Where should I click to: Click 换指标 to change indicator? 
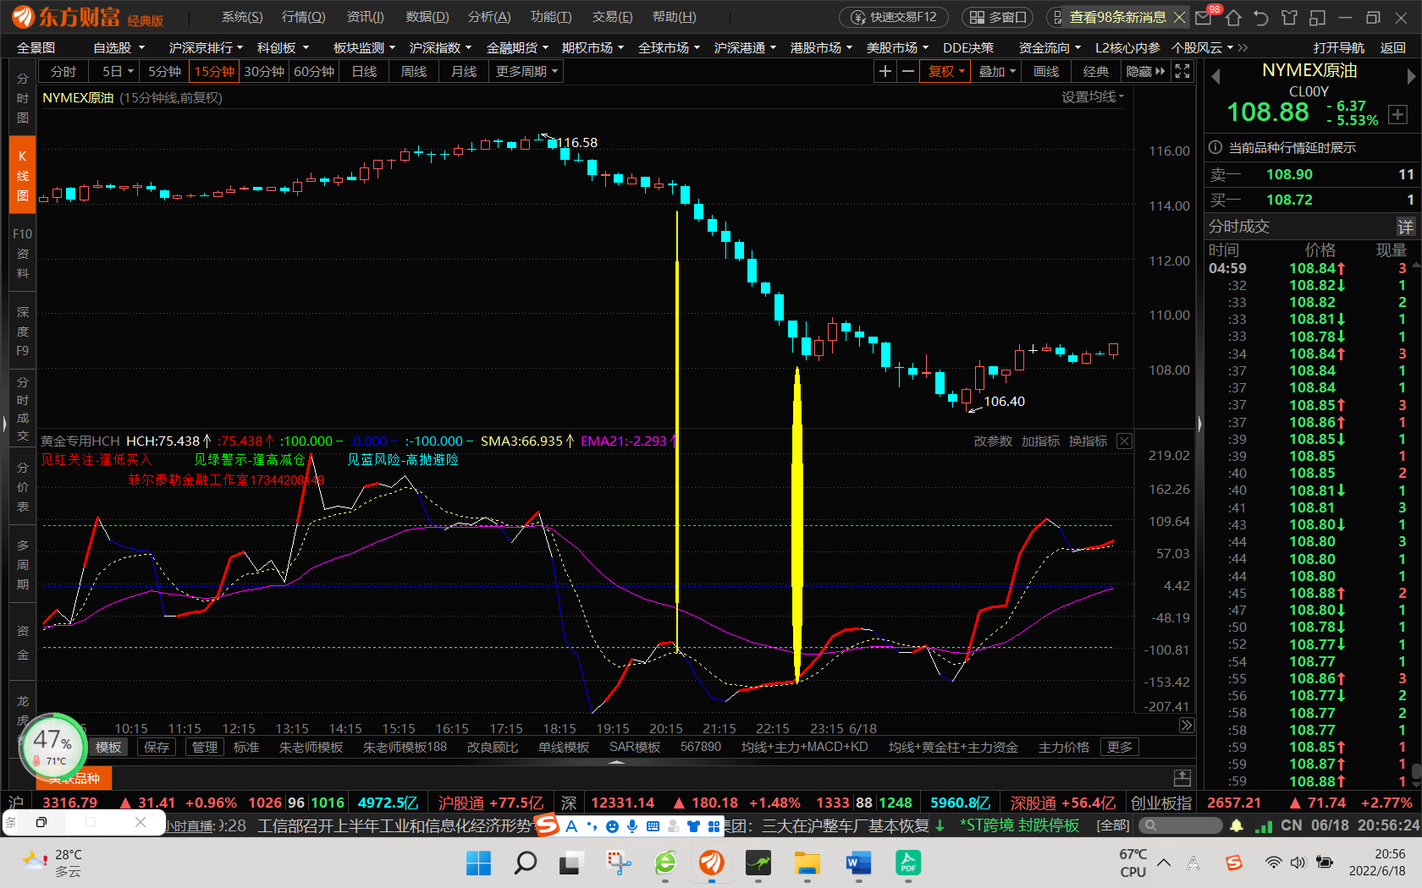tap(1088, 441)
